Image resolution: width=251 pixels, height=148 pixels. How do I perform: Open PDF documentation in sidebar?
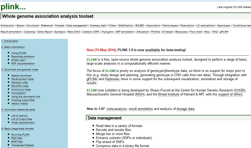click(23, 64)
